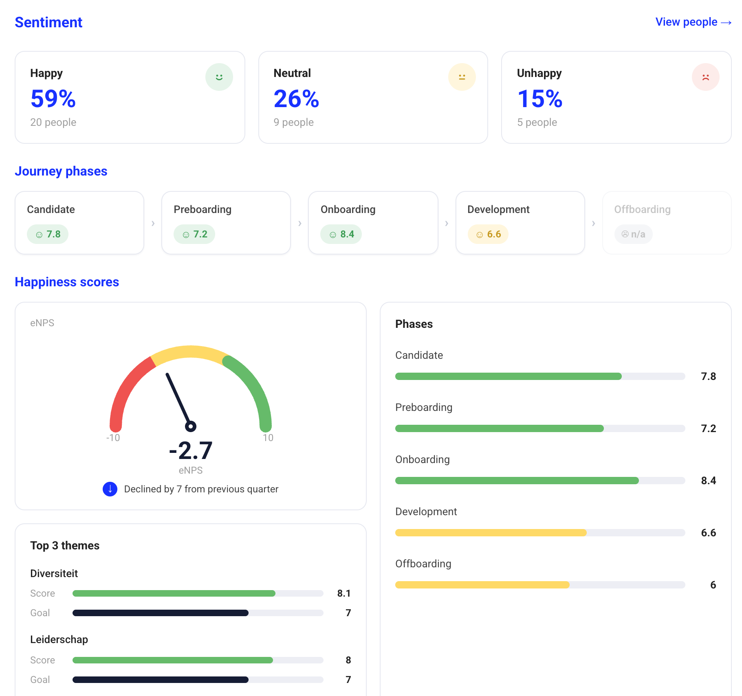Screen dimensions: 742x696
Task: Click the Offboarding n/a badge
Action: point(634,234)
